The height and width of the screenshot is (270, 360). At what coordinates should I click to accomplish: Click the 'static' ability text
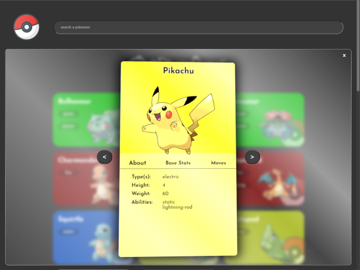[169, 202]
